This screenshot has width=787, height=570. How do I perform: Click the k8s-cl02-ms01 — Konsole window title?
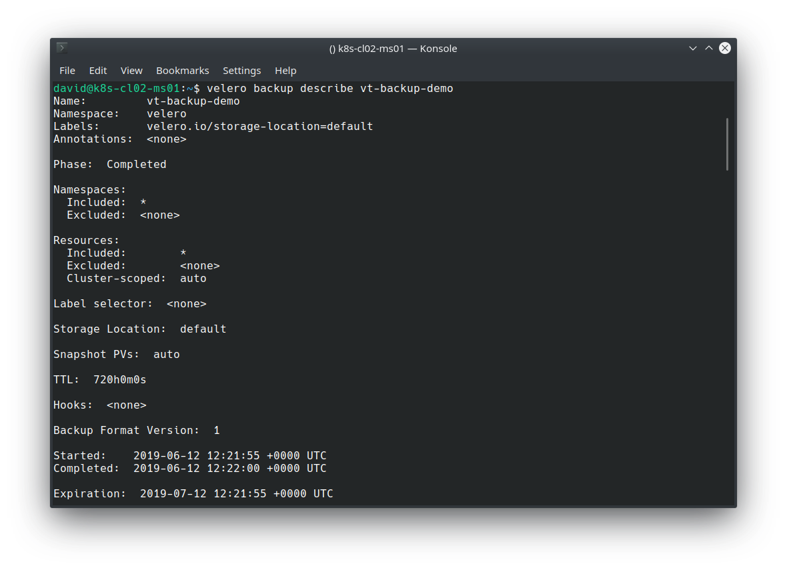[x=393, y=49]
